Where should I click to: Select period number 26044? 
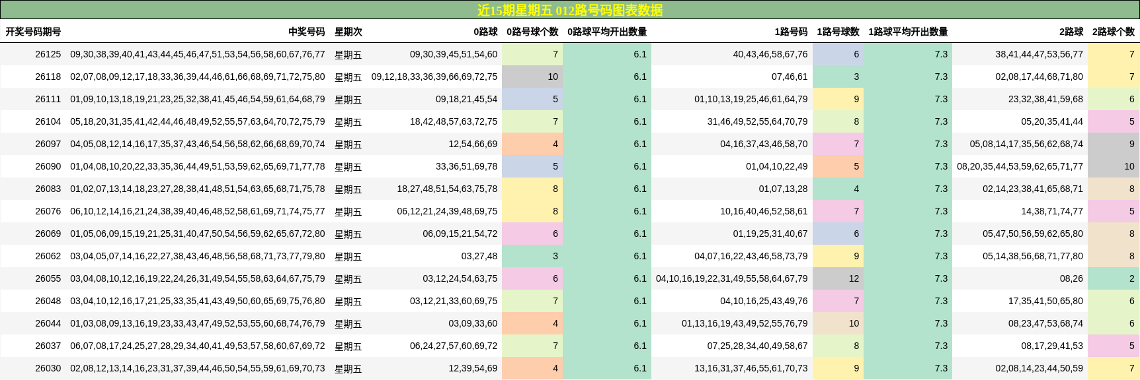coord(48,323)
